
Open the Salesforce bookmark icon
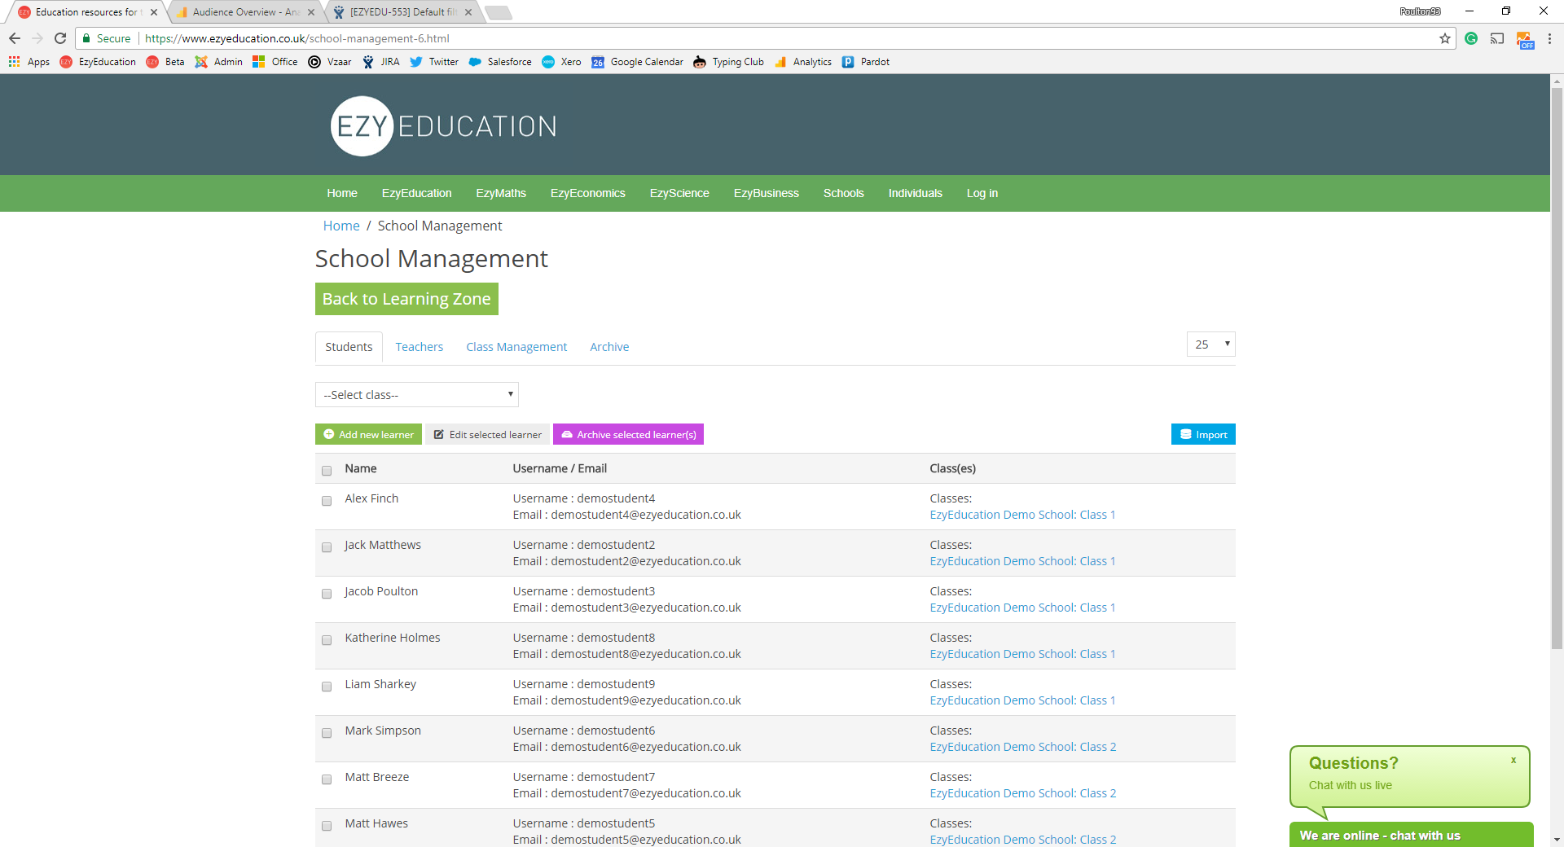click(475, 62)
